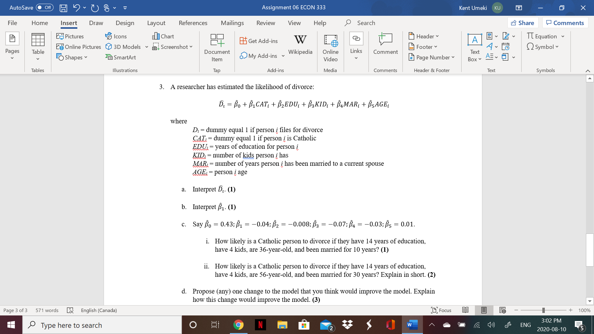Viewport: 594px width, 334px height.
Task: Open the References ribbon tab
Action: pyautogui.click(x=193, y=23)
